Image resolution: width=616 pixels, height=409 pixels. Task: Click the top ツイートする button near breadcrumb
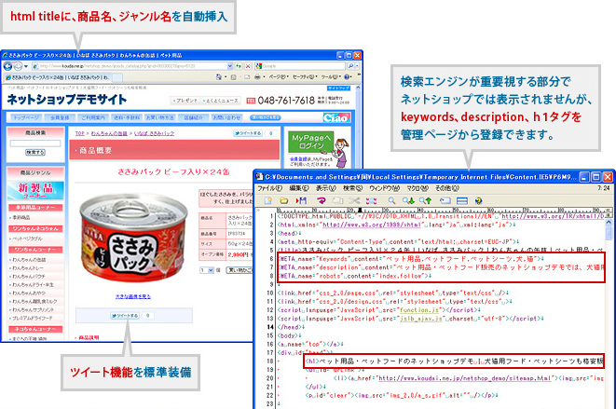coord(248,133)
